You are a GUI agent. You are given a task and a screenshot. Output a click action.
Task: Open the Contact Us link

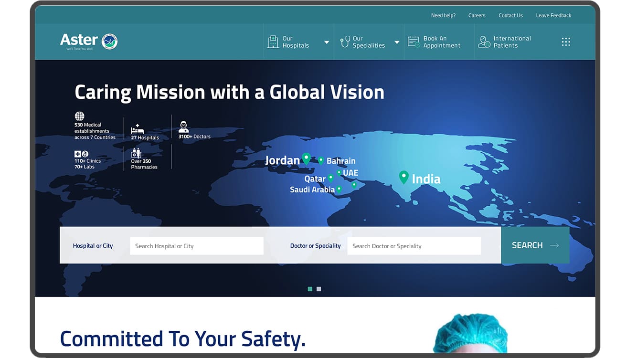(x=510, y=15)
